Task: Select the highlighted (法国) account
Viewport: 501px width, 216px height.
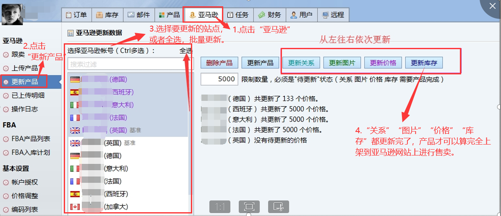Action: point(128,117)
